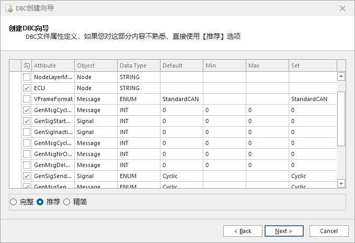
Task: Click ENUM data type in VFrameFormat row
Action: pyautogui.click(x=139, y=99)
